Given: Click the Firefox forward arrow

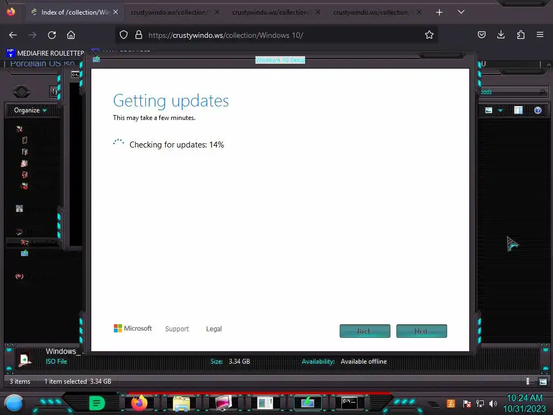Looking at the screenshot, I should [32, 35].
